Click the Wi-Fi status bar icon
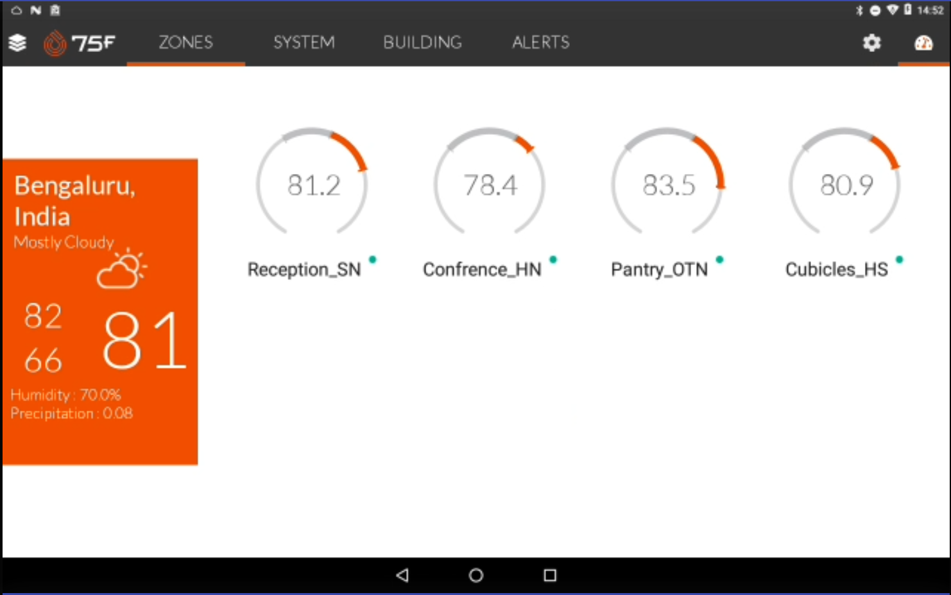The width and height of the screenshot is (951, 595). pos(892,10)
